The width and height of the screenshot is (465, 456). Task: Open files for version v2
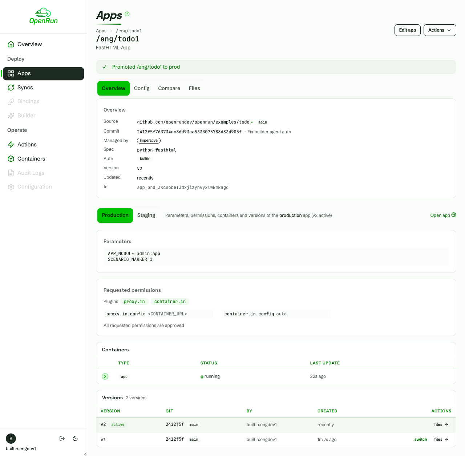(441, 425)
